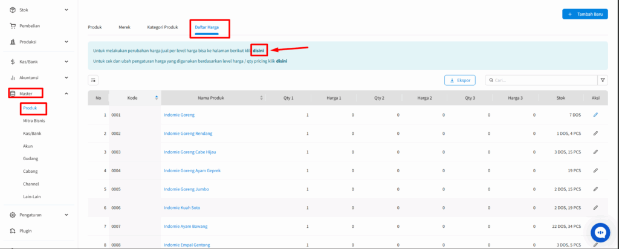Viewport: 619px width, 249px height.
Task: Switch to the Kategori Produk tab
Action: coord(163,27)
